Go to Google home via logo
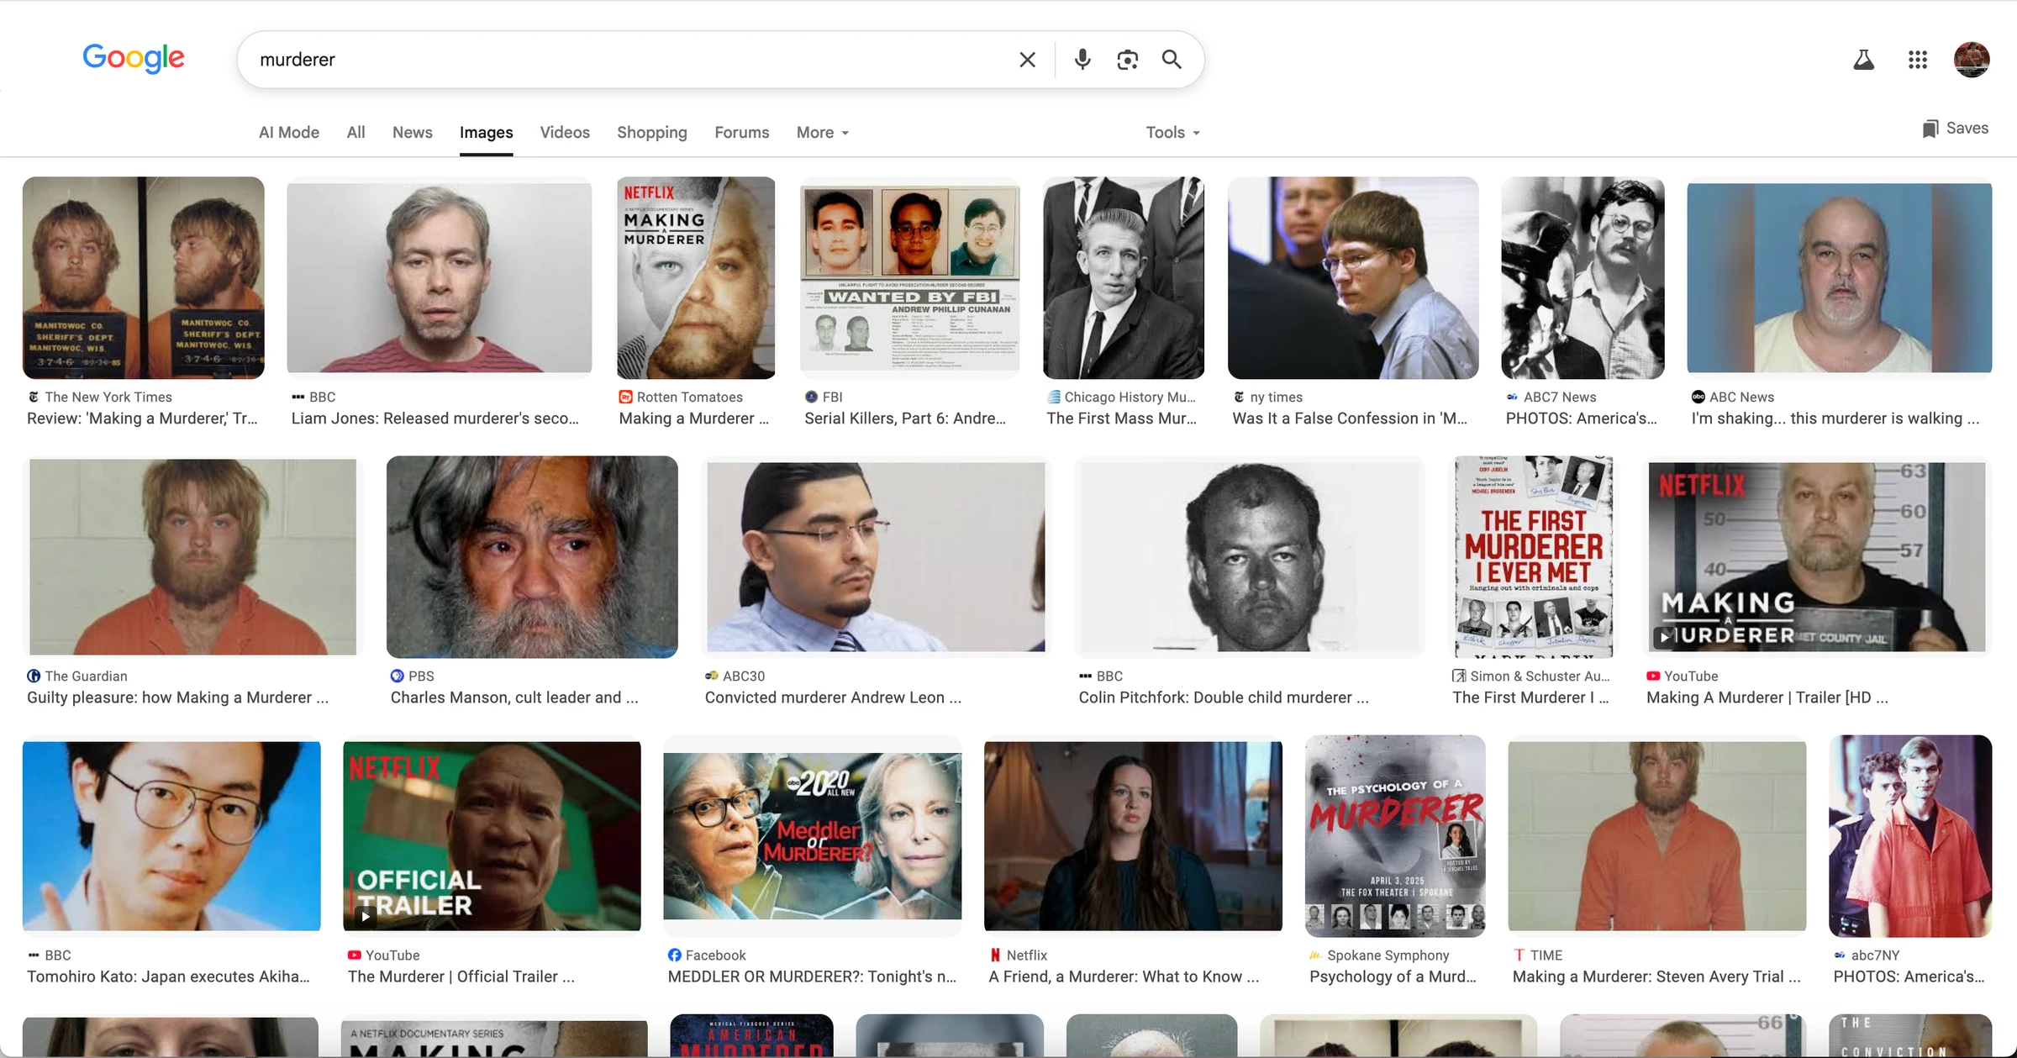Image resolution: width=2017 pixels, height=1058 pixels. (133, 58)
